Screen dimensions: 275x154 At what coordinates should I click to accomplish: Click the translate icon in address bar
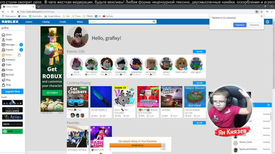(x=257, y=12)
